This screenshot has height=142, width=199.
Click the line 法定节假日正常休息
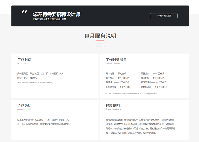point(27,78)
